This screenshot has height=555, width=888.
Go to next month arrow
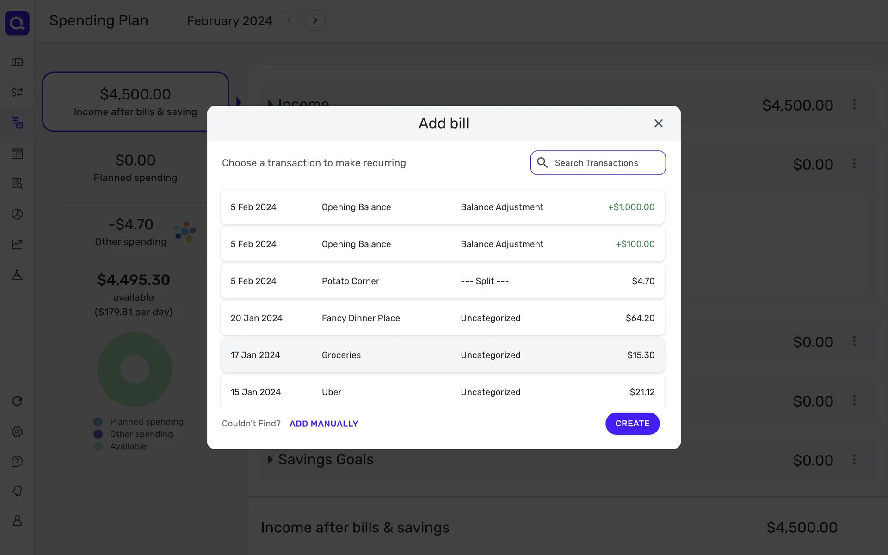coord(315,21)
